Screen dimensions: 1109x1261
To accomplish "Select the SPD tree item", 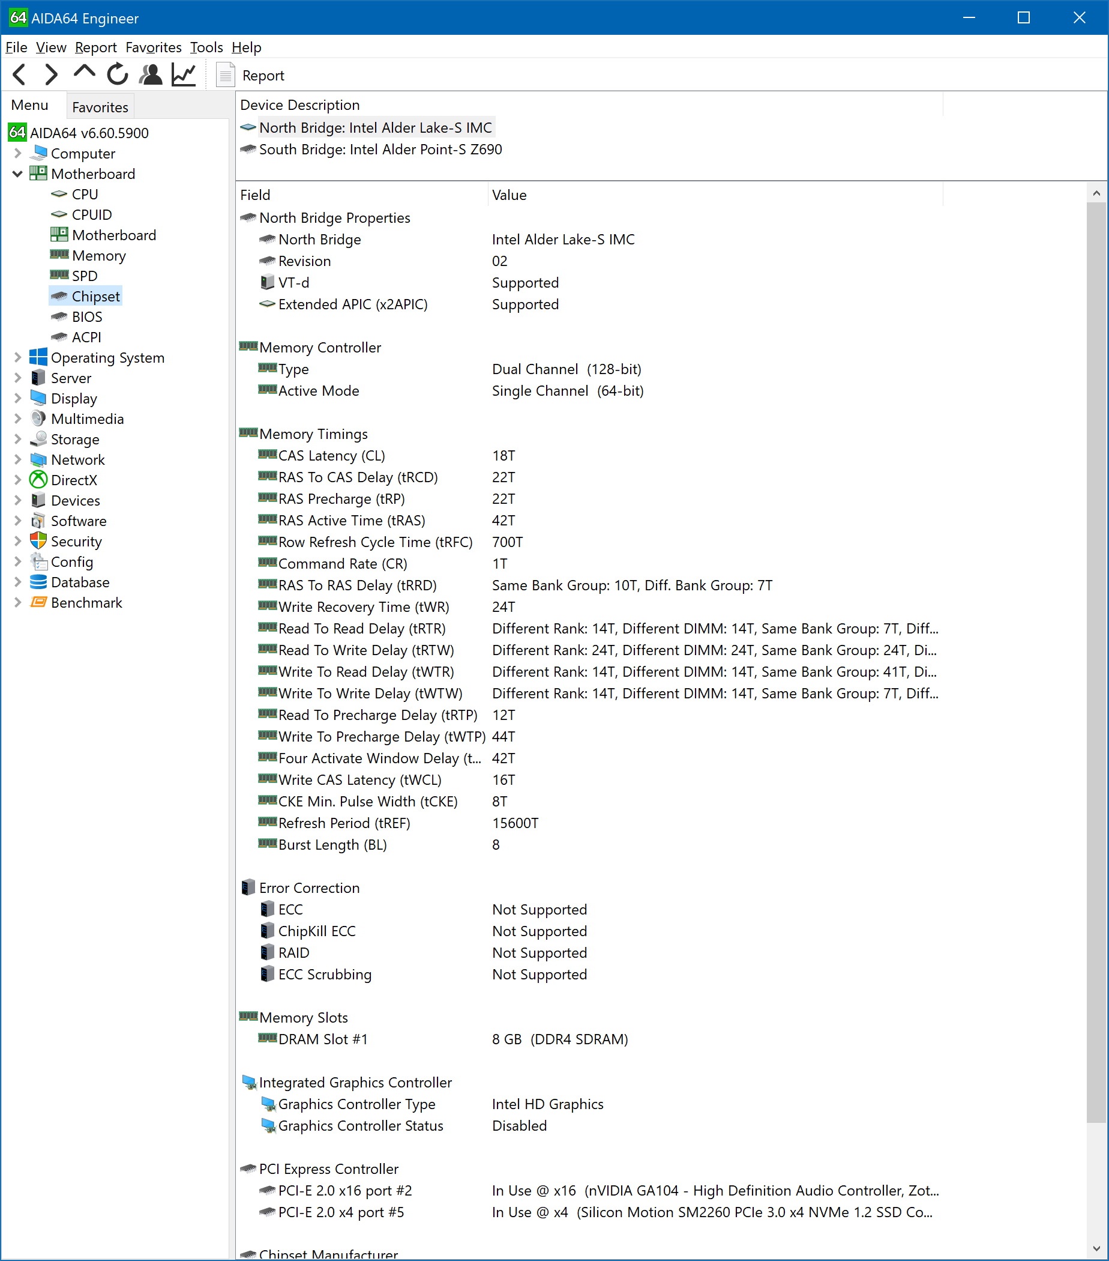I will click(x=85, y=276).
